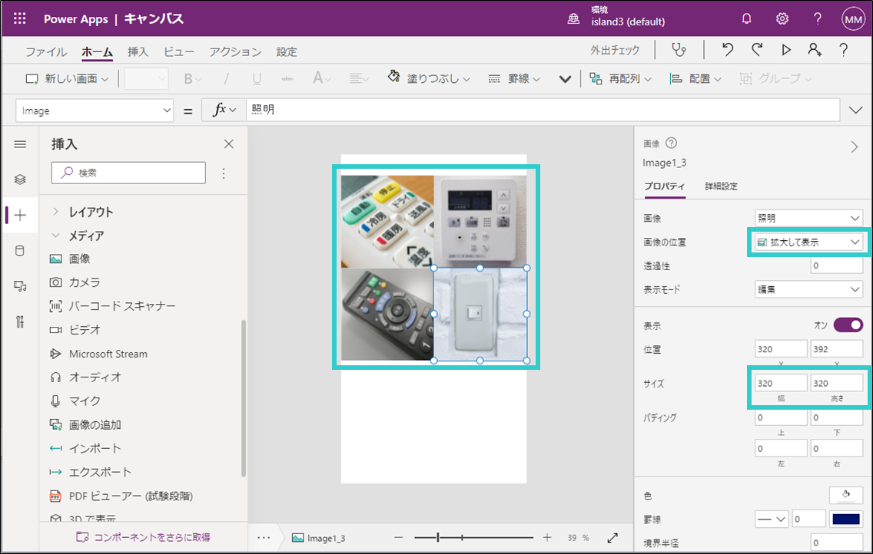Select the Image1_3 breadcrumb
873x554 pixels.
[318, 538]
